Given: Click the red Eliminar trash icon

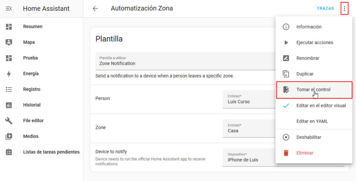Looking at the screenshot, I should (286, 153).
